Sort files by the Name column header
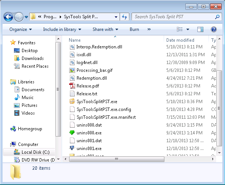Image resolution: width=225 pixels, height=185 pixels. (x=75, y=40)
